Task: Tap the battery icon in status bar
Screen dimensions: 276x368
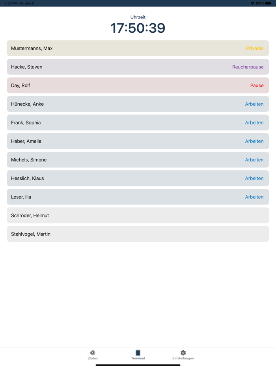Action: click(268, 3)
